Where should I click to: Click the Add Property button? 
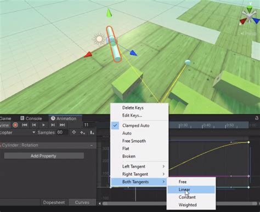click(44, 156)
